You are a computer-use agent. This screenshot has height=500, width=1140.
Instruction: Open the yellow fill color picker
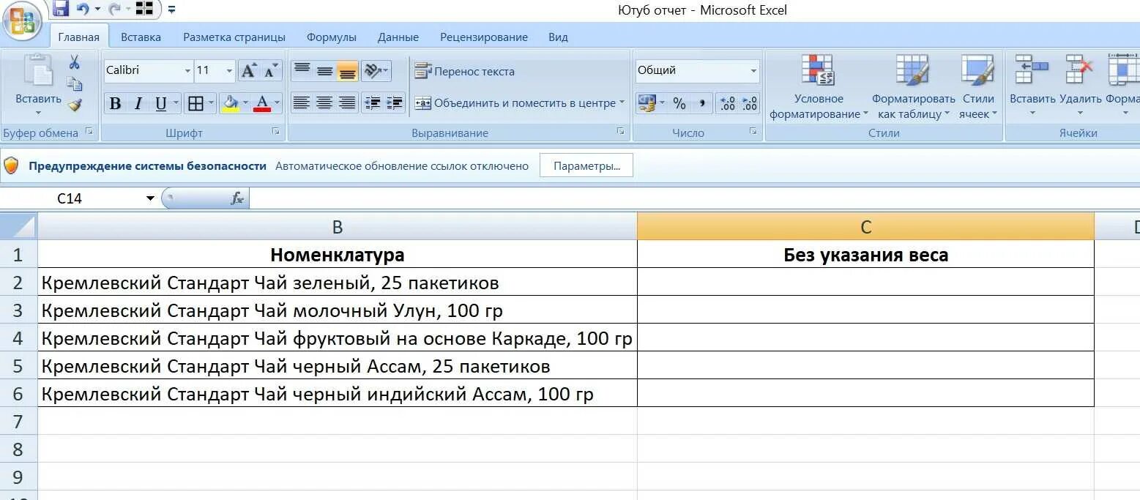coord(245,103)
